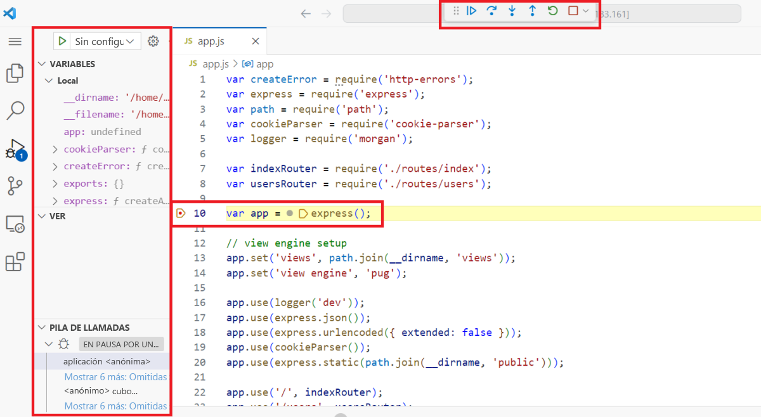This screenshot has width=761, height=417.
Task: Click the 'EN PAUSA POR UN...' status label
Action: (121, 344)
